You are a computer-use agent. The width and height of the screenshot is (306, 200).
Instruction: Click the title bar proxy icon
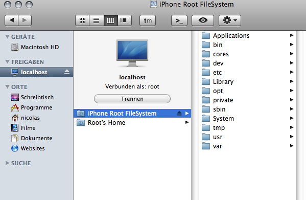point(154,4)
